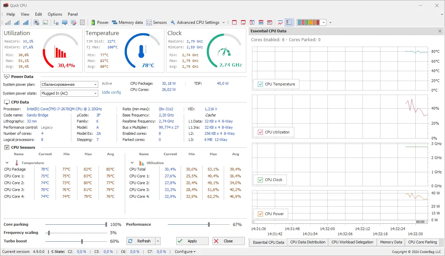Viewport: 445px width, 256px height.
Task: Open the Help menu
Action: point(11,14)
